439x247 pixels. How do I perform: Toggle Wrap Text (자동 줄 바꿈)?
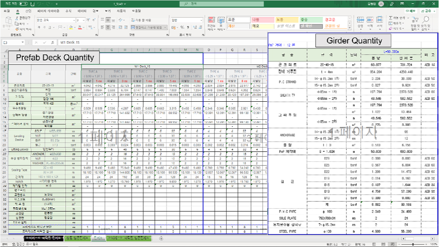pyautogui.click(x=141, y=20)
